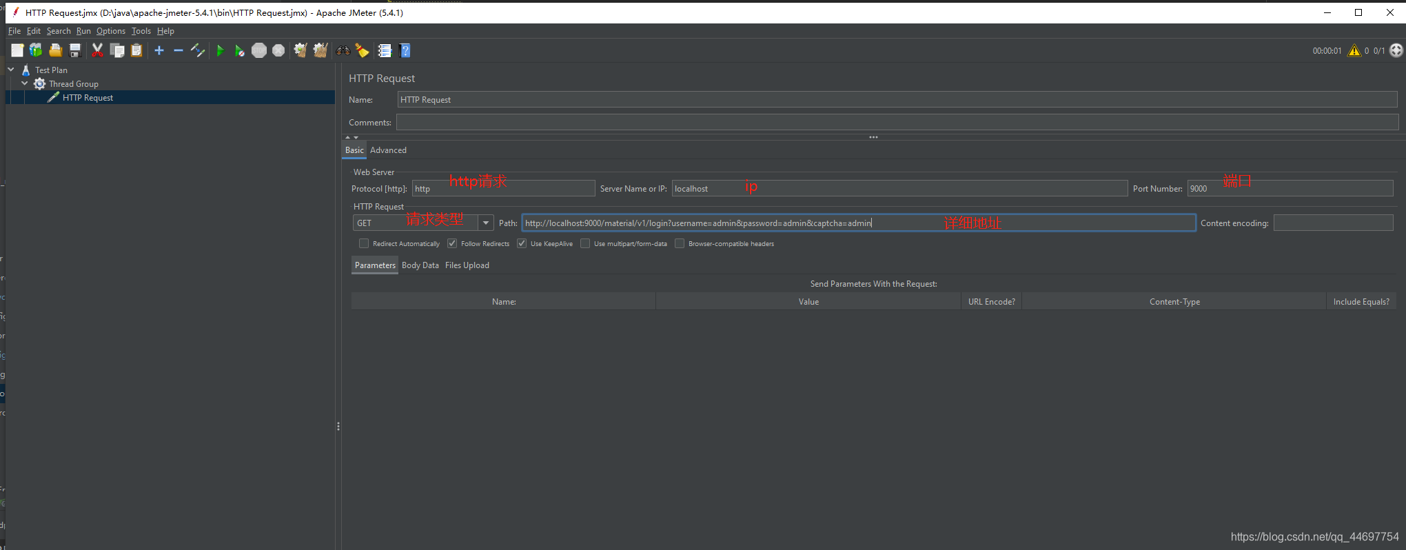Click the remote engines status icon

[x=1396, y=50]
